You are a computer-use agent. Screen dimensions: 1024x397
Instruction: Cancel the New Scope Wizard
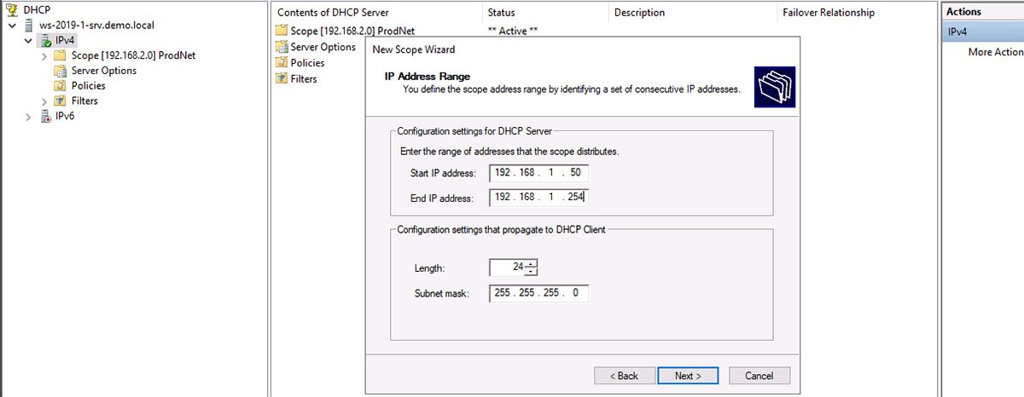click(759, 376)
